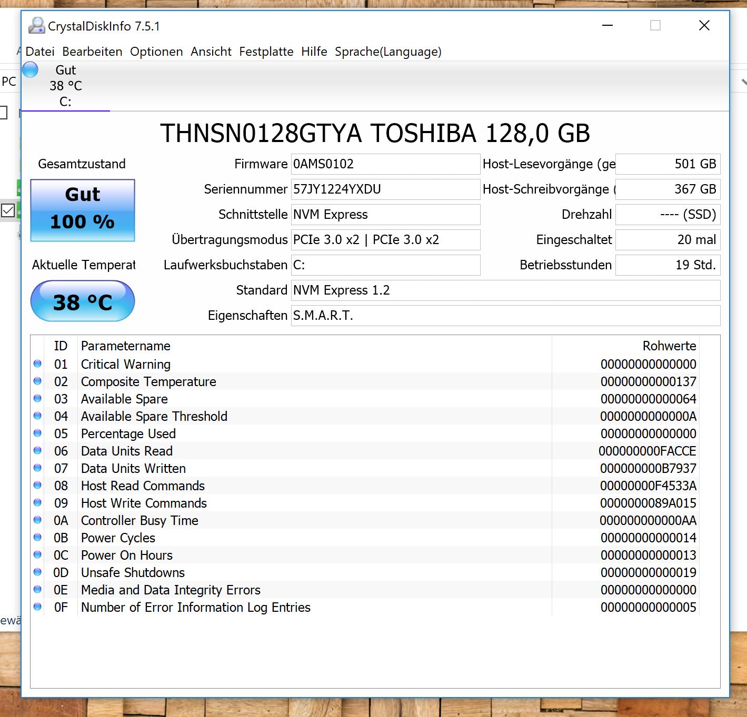This screenshot has height=717, width=747.
Task: Click raw value 000000000B7937
Action: (648, 468)
